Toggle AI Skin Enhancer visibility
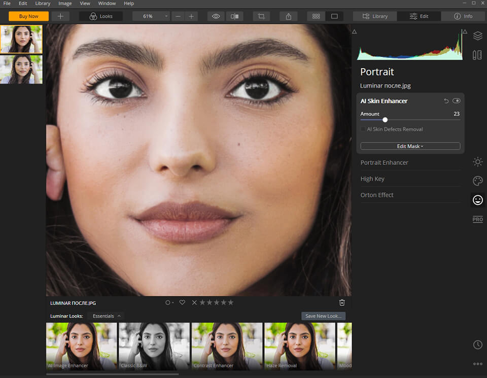 (456, 100)
